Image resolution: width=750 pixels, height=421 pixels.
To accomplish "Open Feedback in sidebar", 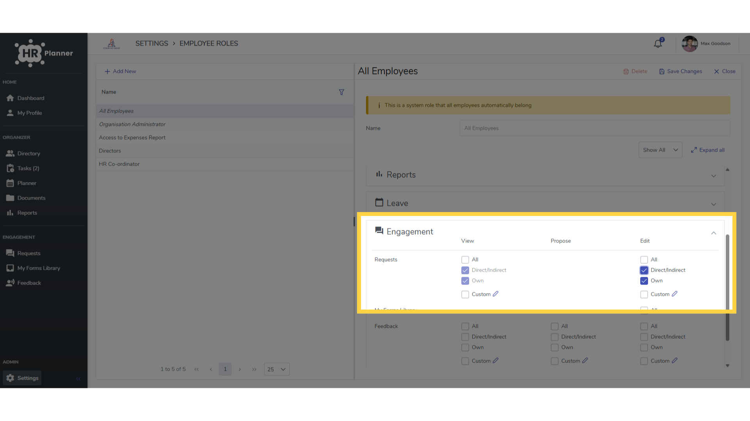I will 23,283.
